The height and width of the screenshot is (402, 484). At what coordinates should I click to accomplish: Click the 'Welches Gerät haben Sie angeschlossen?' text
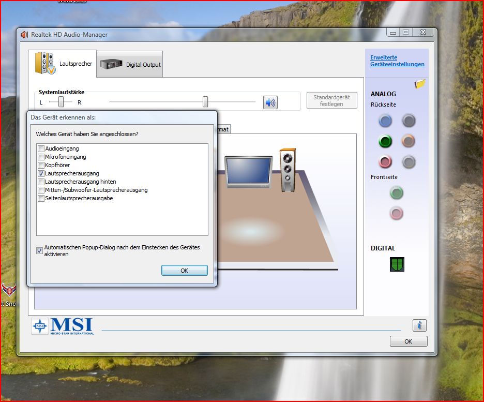point(87,134)
